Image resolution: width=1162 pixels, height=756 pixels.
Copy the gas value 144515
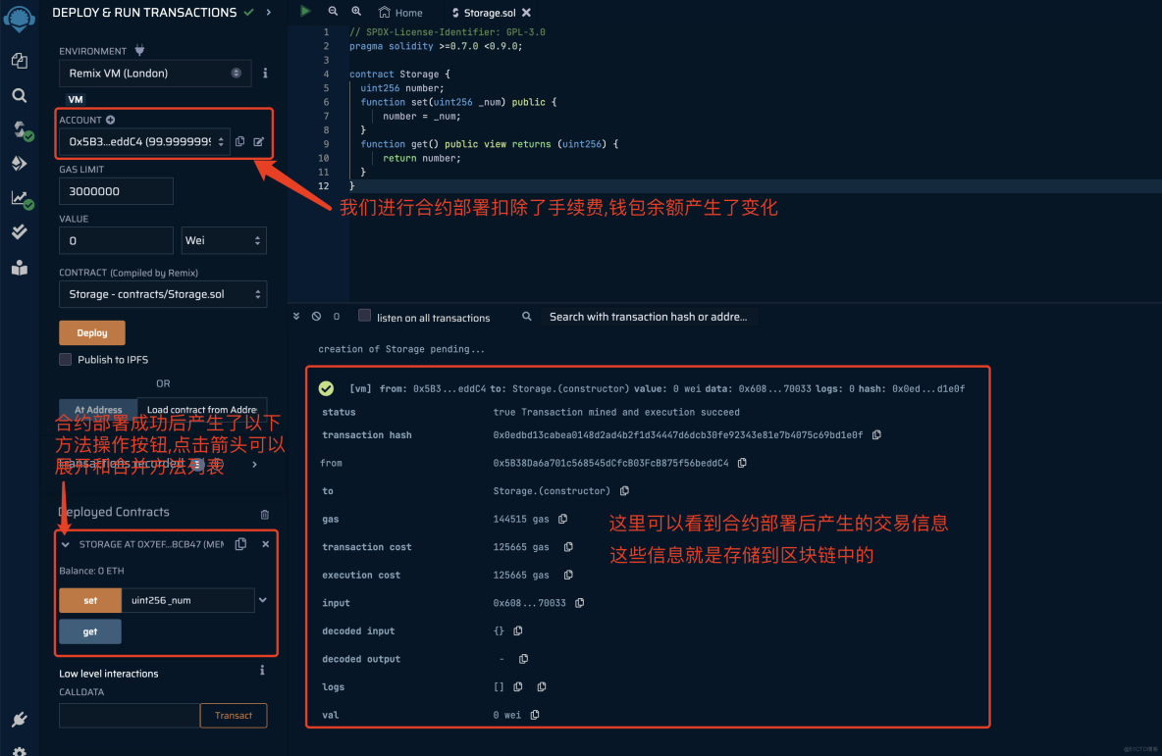click(x=562, y=519)
